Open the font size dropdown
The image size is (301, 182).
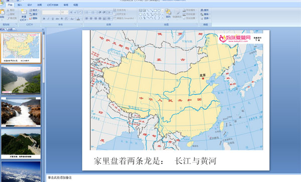(67, 13)
